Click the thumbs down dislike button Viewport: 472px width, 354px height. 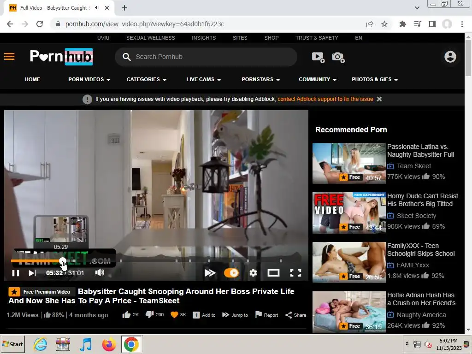click(154, 315)
